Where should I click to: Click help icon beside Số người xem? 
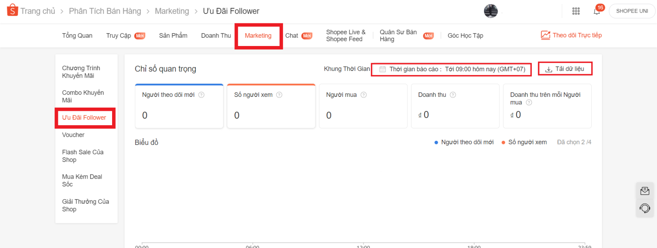tap(279, 95)
